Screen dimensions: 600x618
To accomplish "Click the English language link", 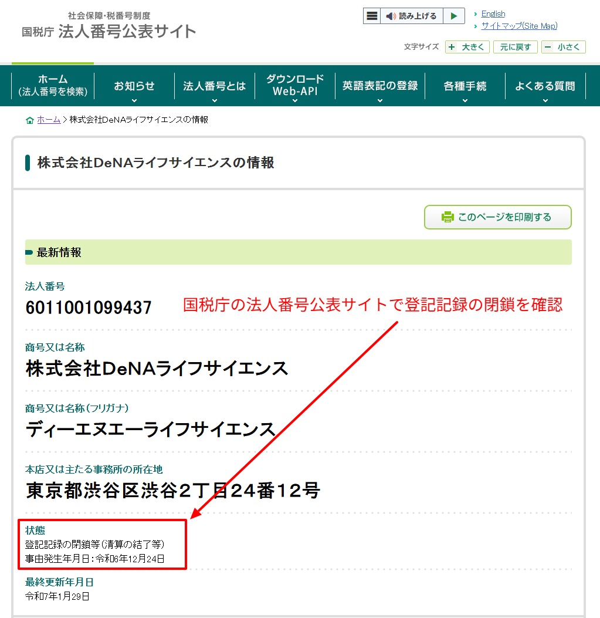I will click(493, 13).
